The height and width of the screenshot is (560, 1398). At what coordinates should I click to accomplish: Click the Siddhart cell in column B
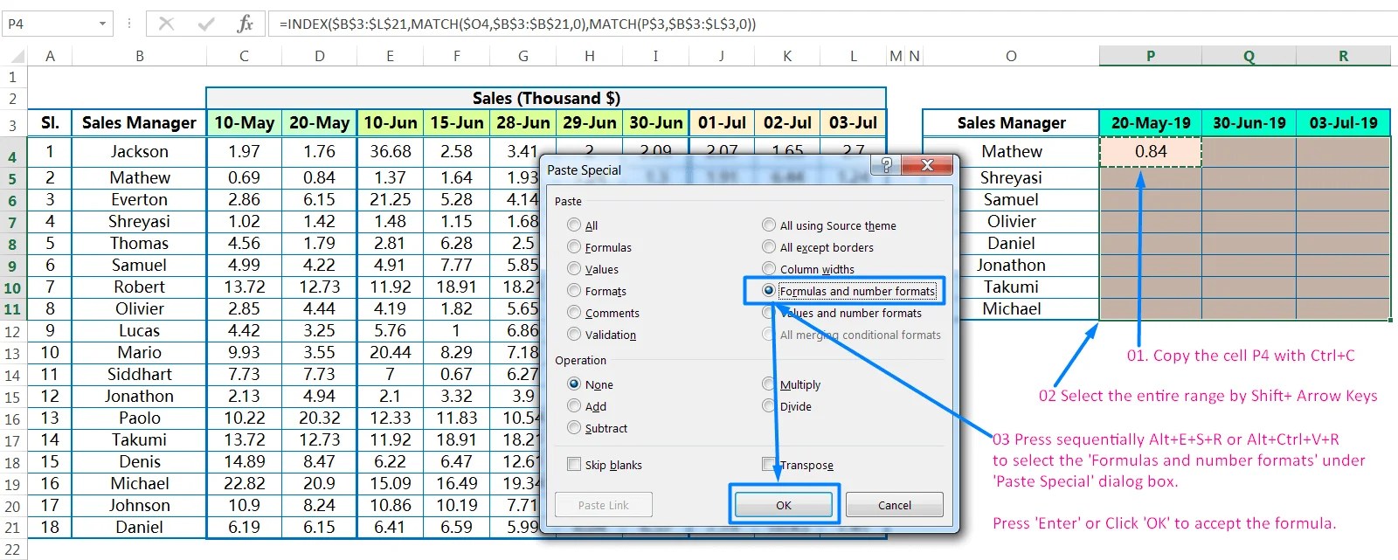tap(139, 374)
